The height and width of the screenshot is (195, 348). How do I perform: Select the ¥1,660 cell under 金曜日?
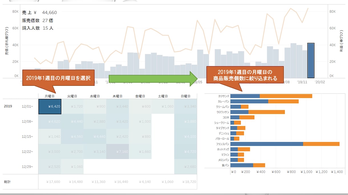coord(140,152)
